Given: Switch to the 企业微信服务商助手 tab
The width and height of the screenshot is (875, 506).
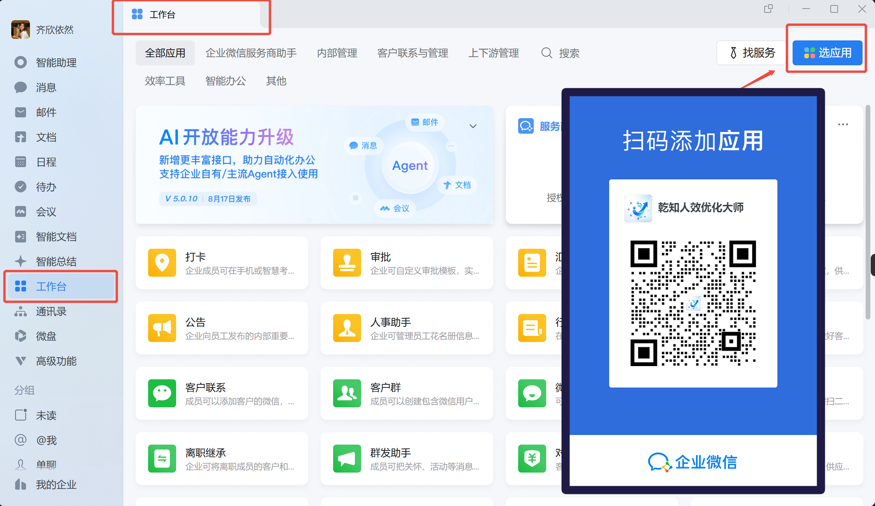Looking at the screenshot, I should pos(251,53).
